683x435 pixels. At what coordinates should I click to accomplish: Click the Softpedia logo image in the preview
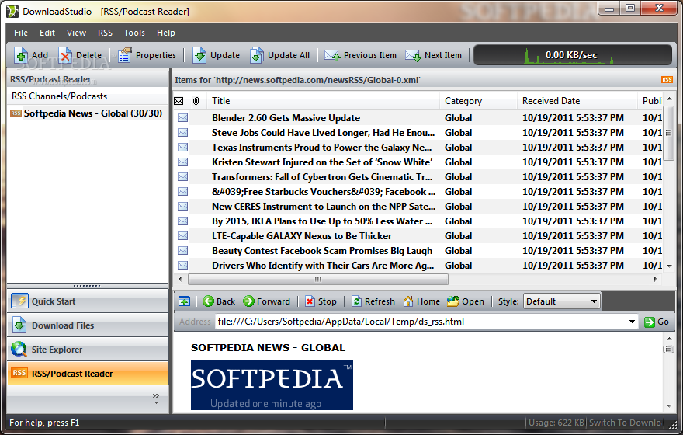click(x=272, y=385)
